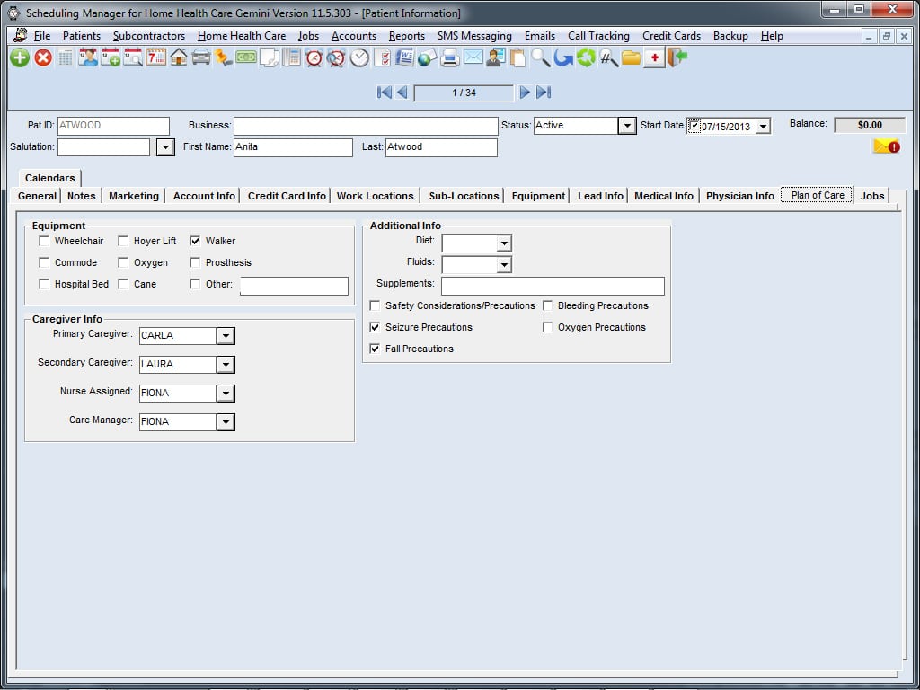Open the Care Manager dropdown

point(226,422)
